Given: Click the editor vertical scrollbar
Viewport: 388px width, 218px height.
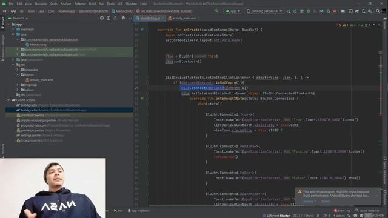Looking at the screenshot, I should (x=381, y=84).
